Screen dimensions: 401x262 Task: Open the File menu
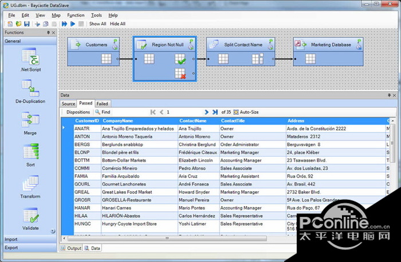(x=11, y=15)
